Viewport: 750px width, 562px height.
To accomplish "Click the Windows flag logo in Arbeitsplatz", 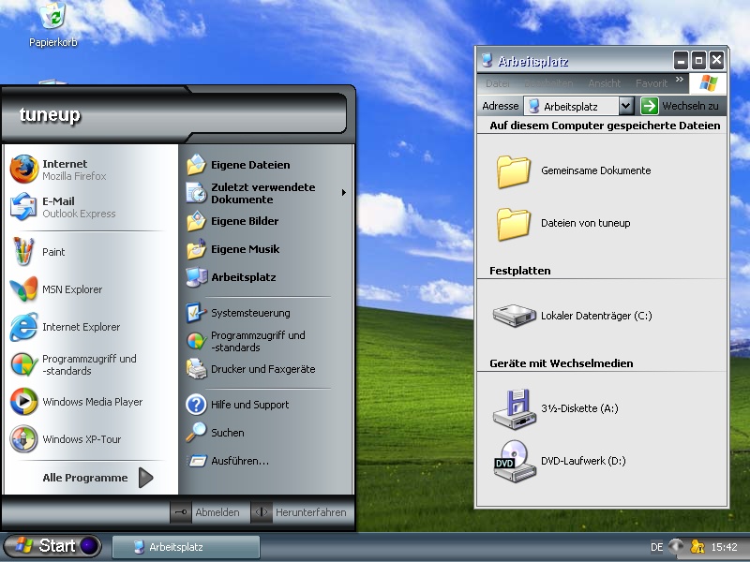I will (709, 83).
